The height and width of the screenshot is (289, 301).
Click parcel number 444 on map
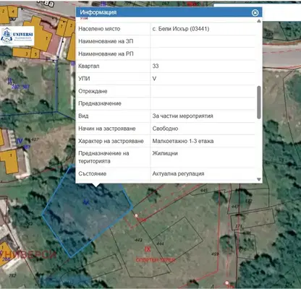click(x=160, y=244)
